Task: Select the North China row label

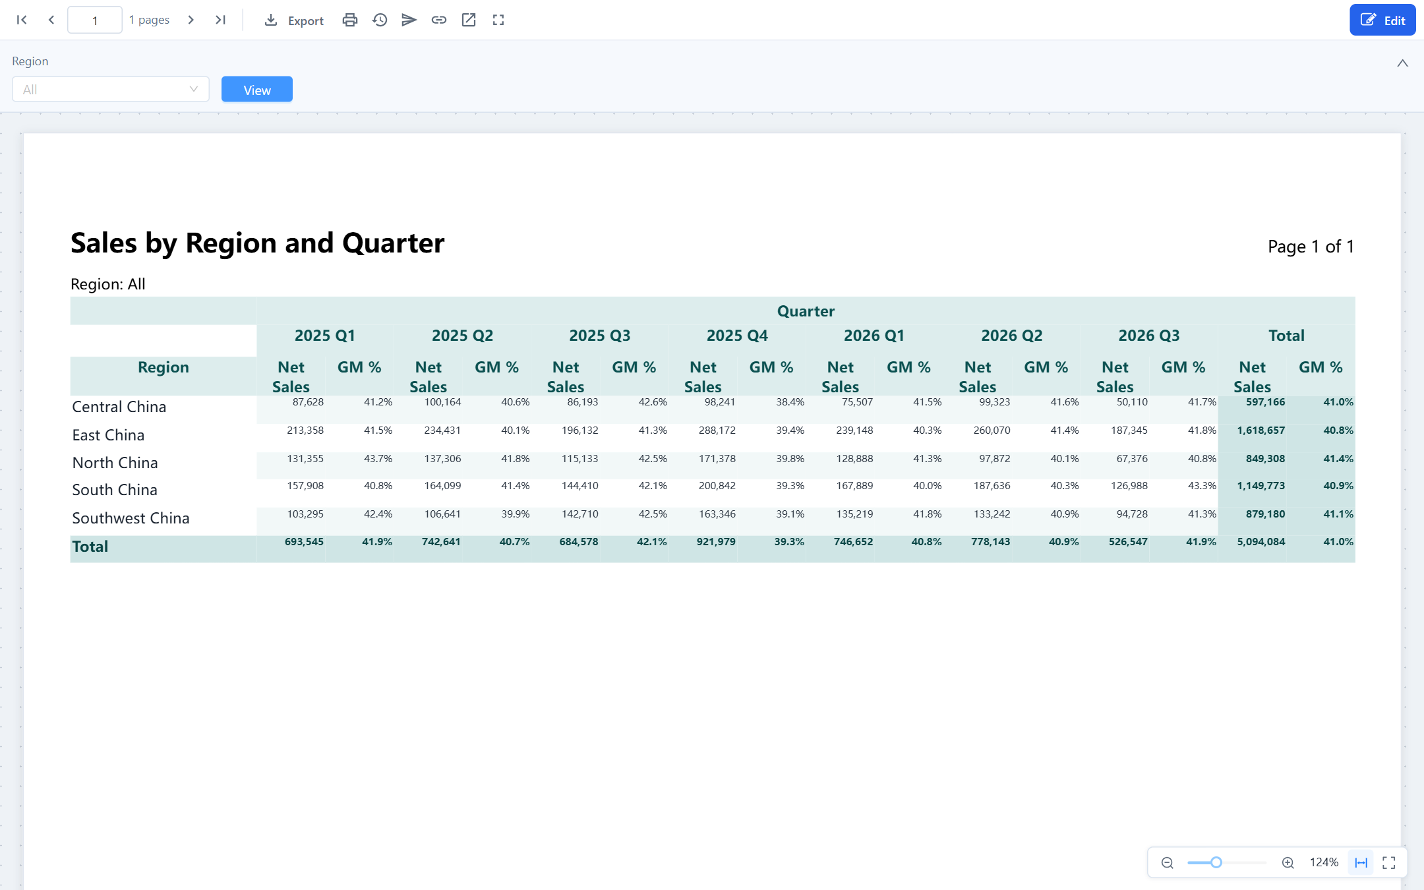Action: coord(115,463)
